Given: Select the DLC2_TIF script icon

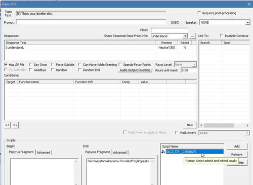Looking at the screenshot, I should (x=163, y=152).
